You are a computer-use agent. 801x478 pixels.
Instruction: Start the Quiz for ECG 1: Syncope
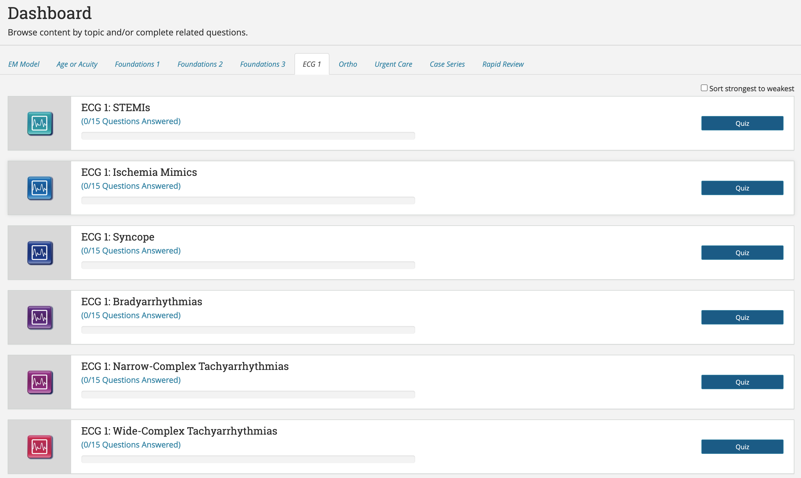point(742,253)
